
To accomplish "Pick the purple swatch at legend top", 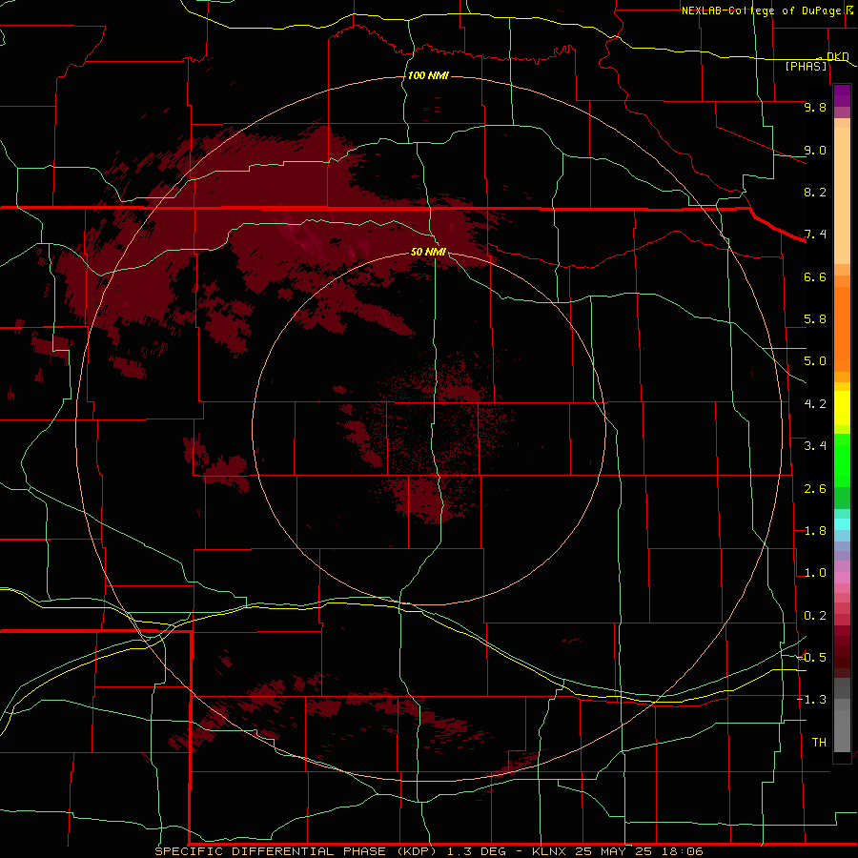I will pyautogui.click(x=842, y=95).
